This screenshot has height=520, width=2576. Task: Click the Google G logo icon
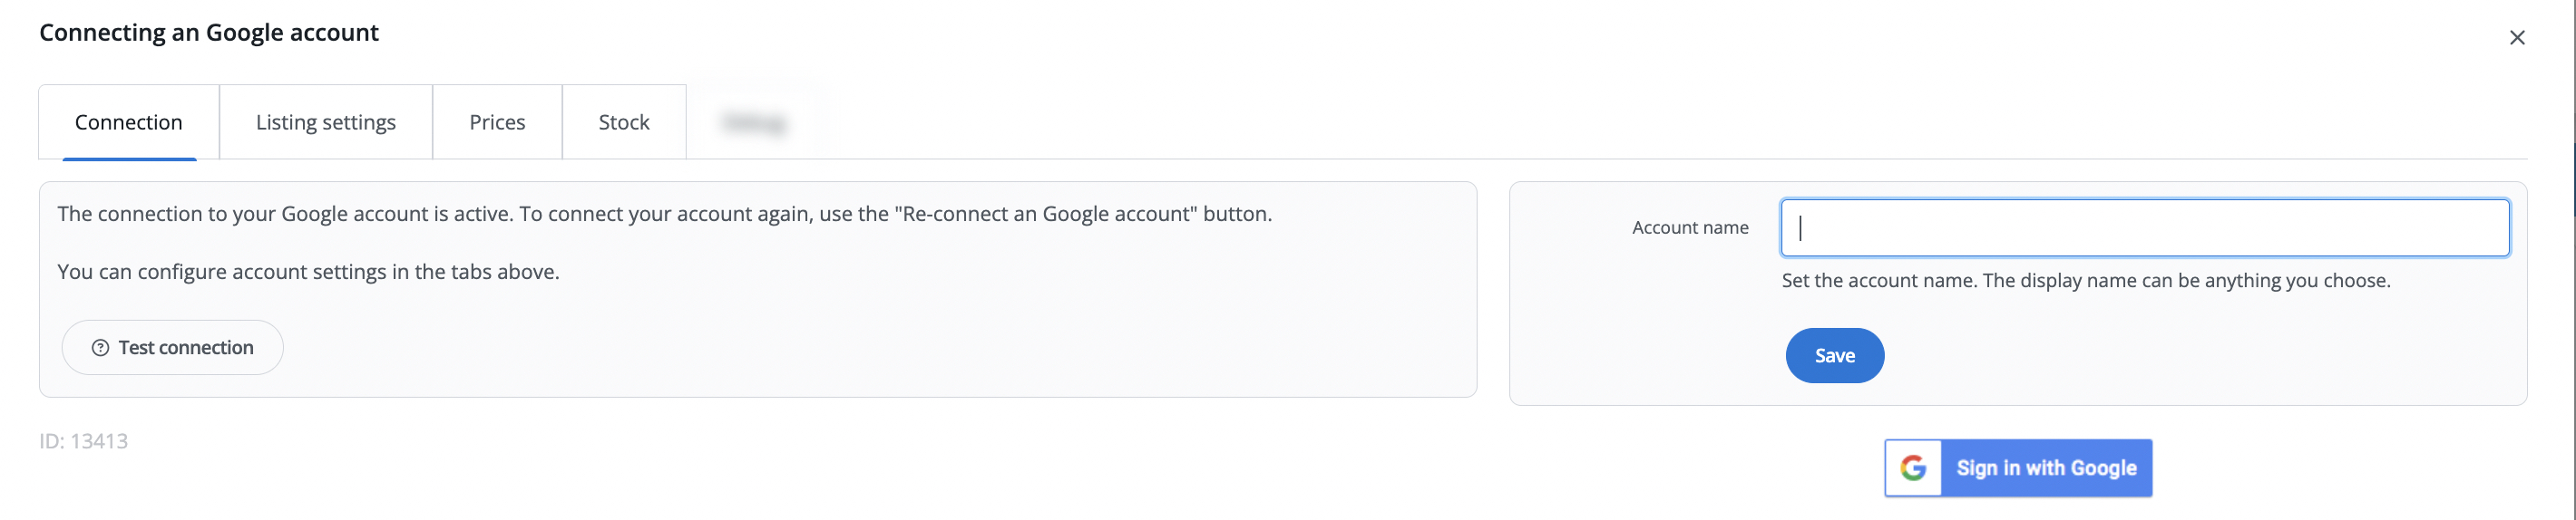(x=1913, y=468)
